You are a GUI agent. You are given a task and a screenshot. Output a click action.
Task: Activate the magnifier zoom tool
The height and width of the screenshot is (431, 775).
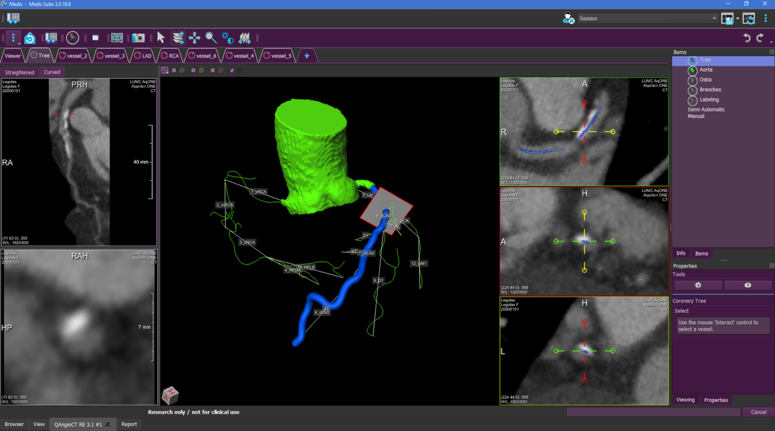[211, 38]
